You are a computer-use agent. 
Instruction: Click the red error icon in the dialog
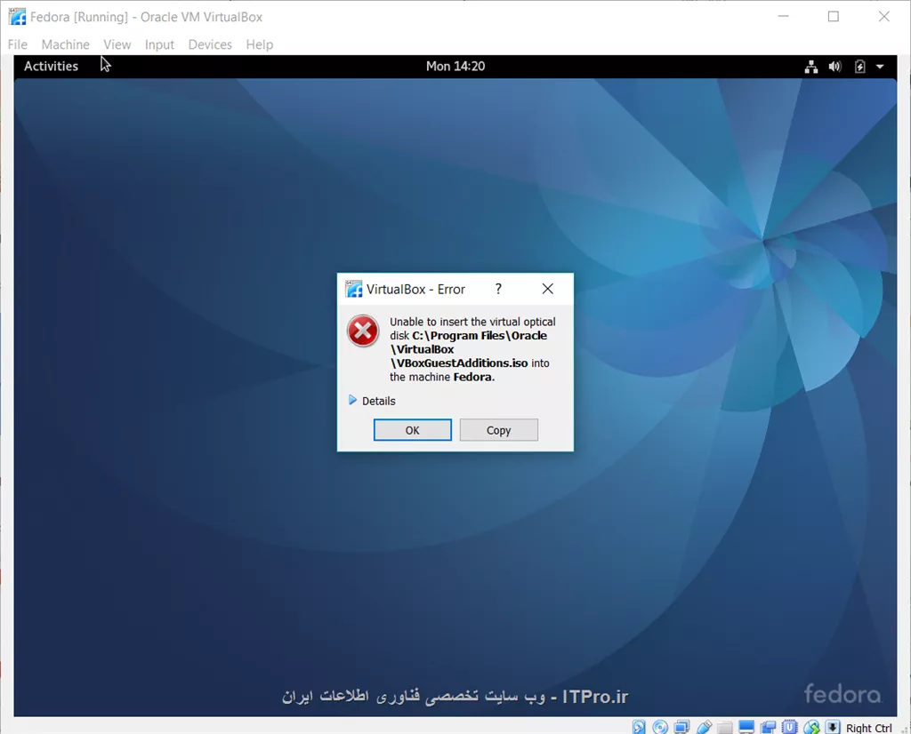click(x=363, y=331)
